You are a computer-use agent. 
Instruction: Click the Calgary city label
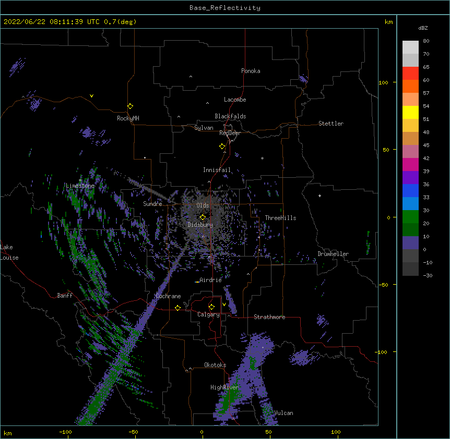coord(208,314)
